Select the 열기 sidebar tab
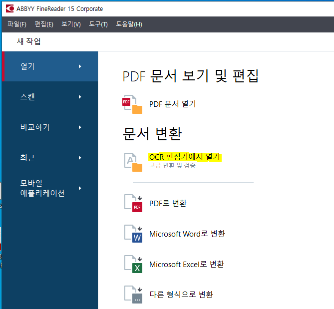 [50, 66]
